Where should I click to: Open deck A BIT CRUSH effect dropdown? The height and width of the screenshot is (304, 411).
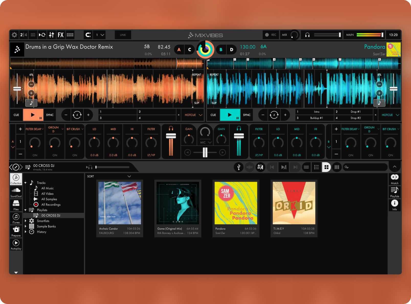click(75, 129)
